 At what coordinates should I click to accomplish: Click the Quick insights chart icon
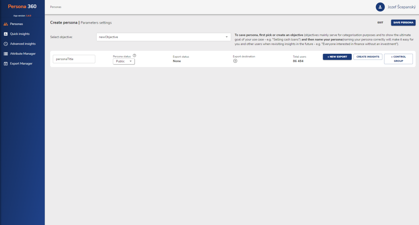[5, 34]
